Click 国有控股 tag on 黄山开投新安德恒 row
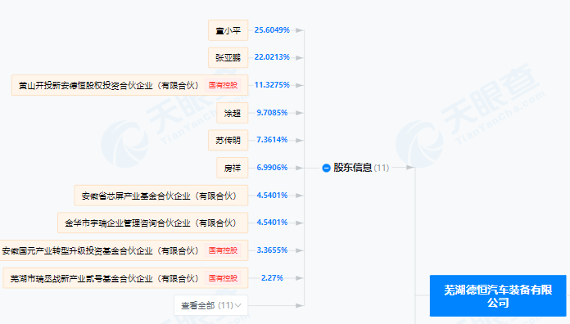 [223, 85]
